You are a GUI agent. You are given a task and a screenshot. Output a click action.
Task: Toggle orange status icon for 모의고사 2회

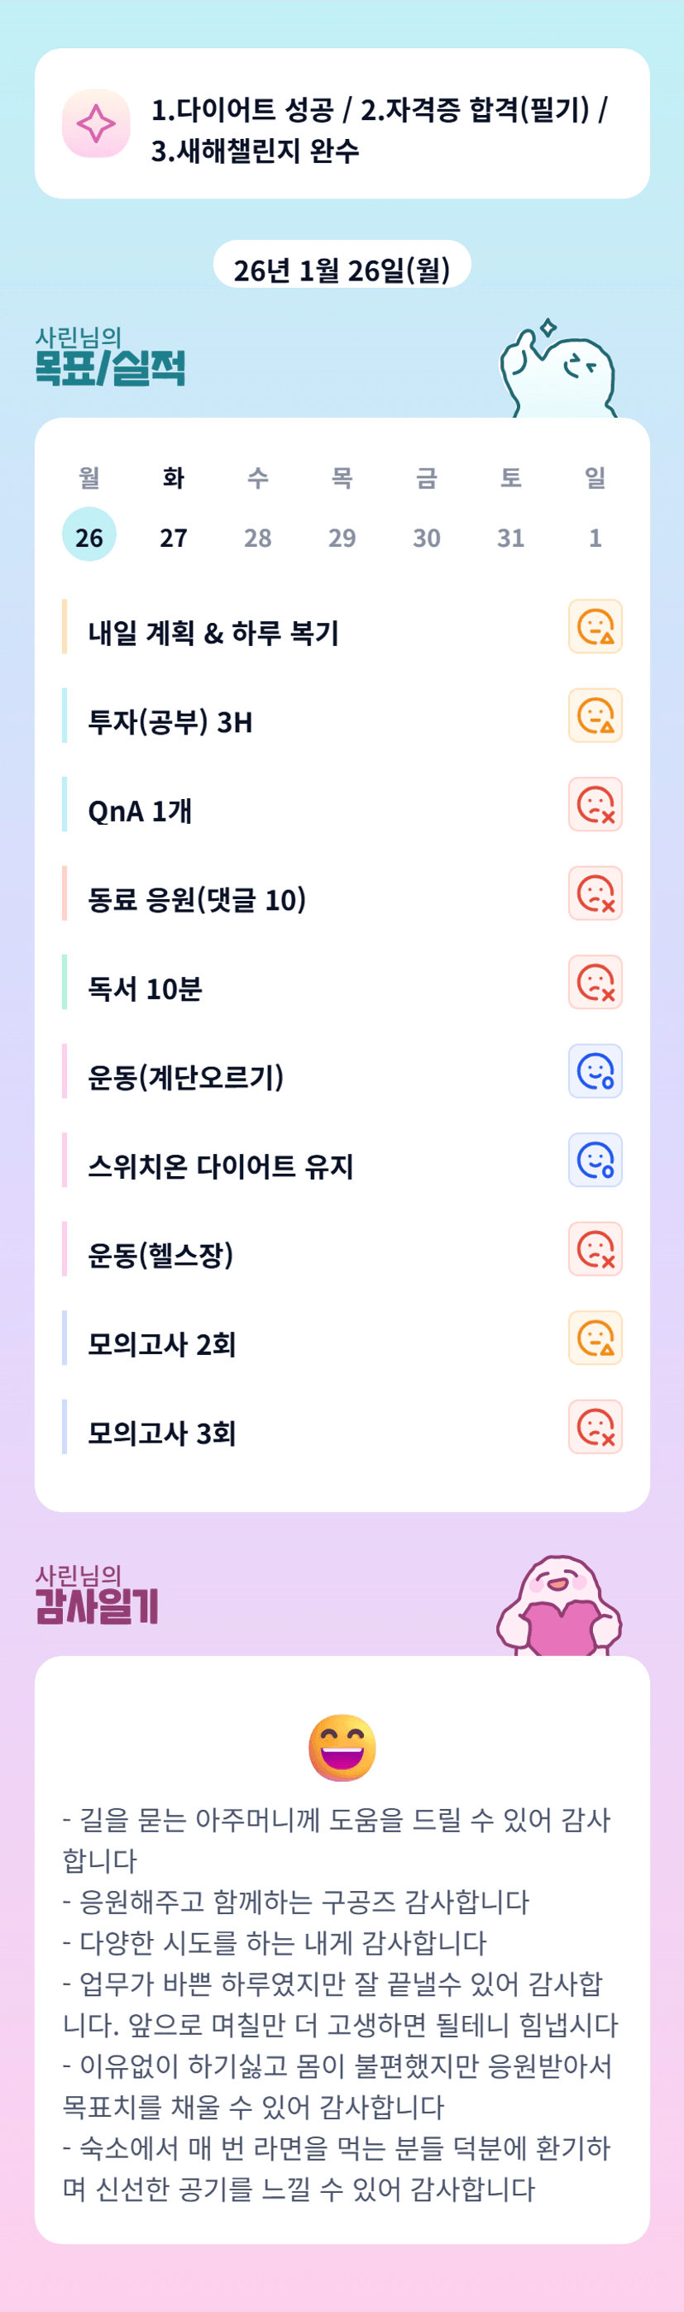click(x=596, y=1338)
